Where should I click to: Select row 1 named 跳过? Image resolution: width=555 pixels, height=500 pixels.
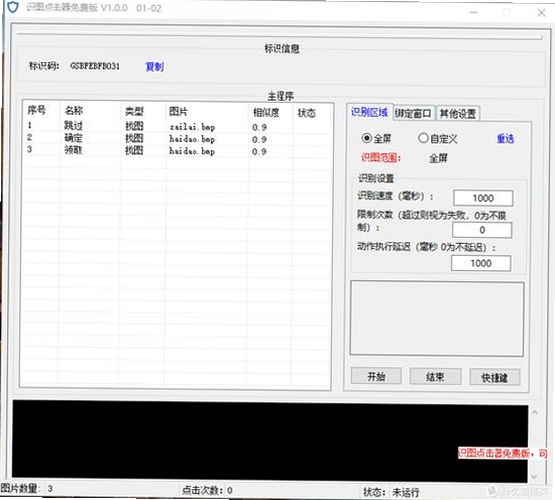coord(176,126)
